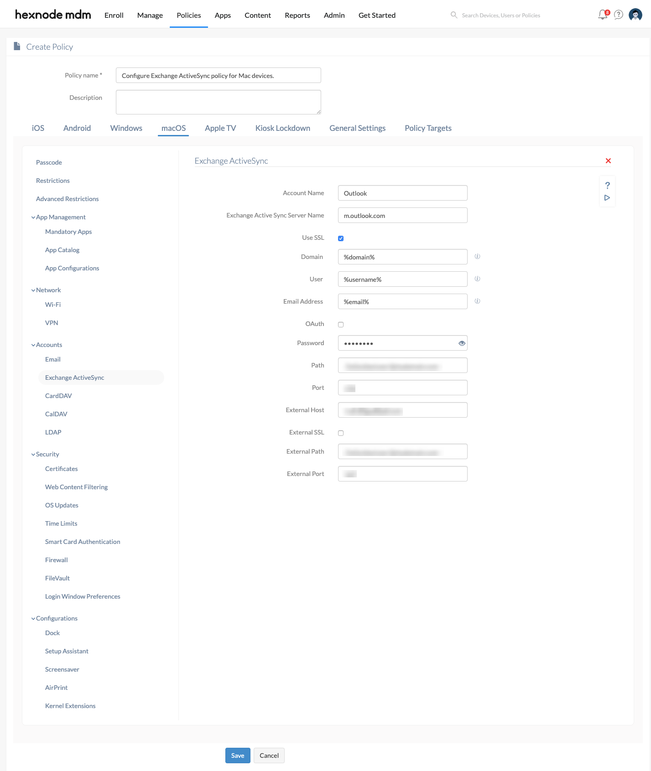The image size is (651, 771).
Task: Open the user profile avatar
Action: pyautogui.click(x=635, y=15)
